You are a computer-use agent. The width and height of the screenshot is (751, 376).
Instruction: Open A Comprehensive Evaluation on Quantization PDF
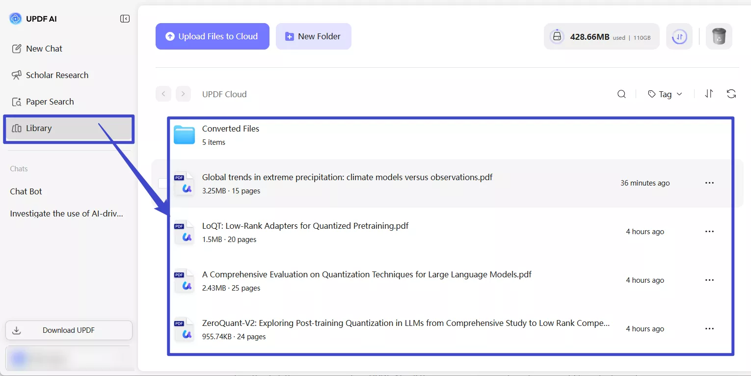[x=366, y=274]
